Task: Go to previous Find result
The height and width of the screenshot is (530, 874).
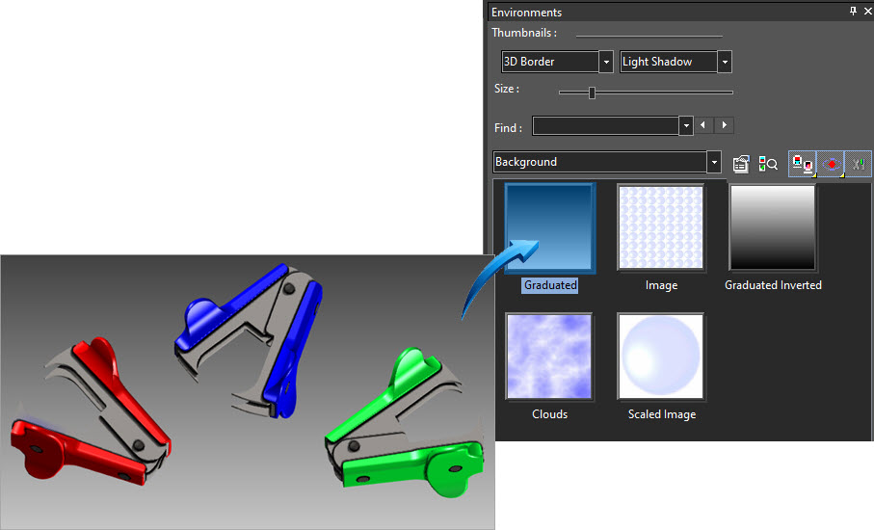Action: tap(703, 125)
